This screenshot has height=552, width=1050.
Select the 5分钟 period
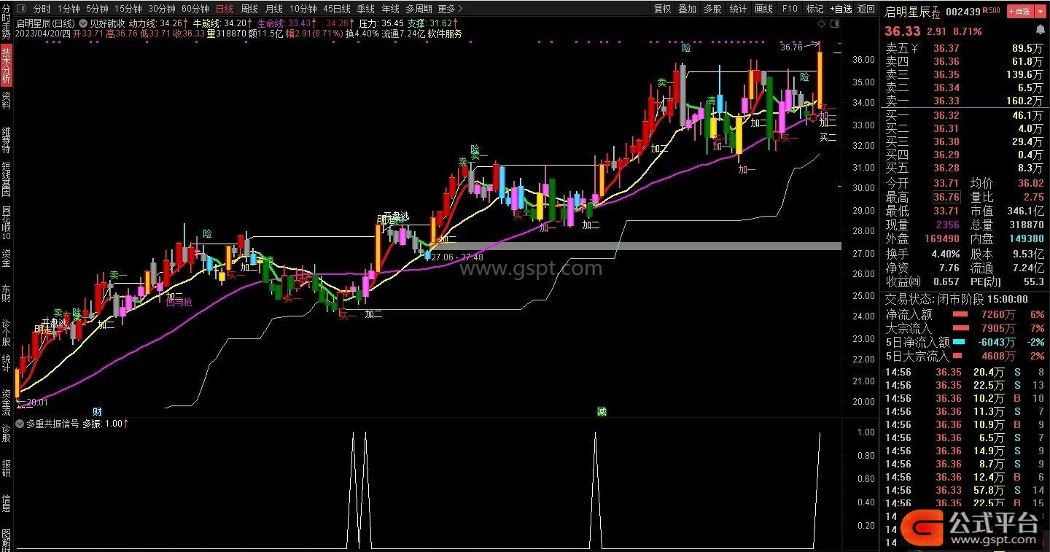[x=97, y=9]
